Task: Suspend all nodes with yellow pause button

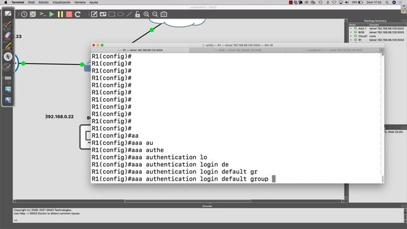Action: point(60,14)
